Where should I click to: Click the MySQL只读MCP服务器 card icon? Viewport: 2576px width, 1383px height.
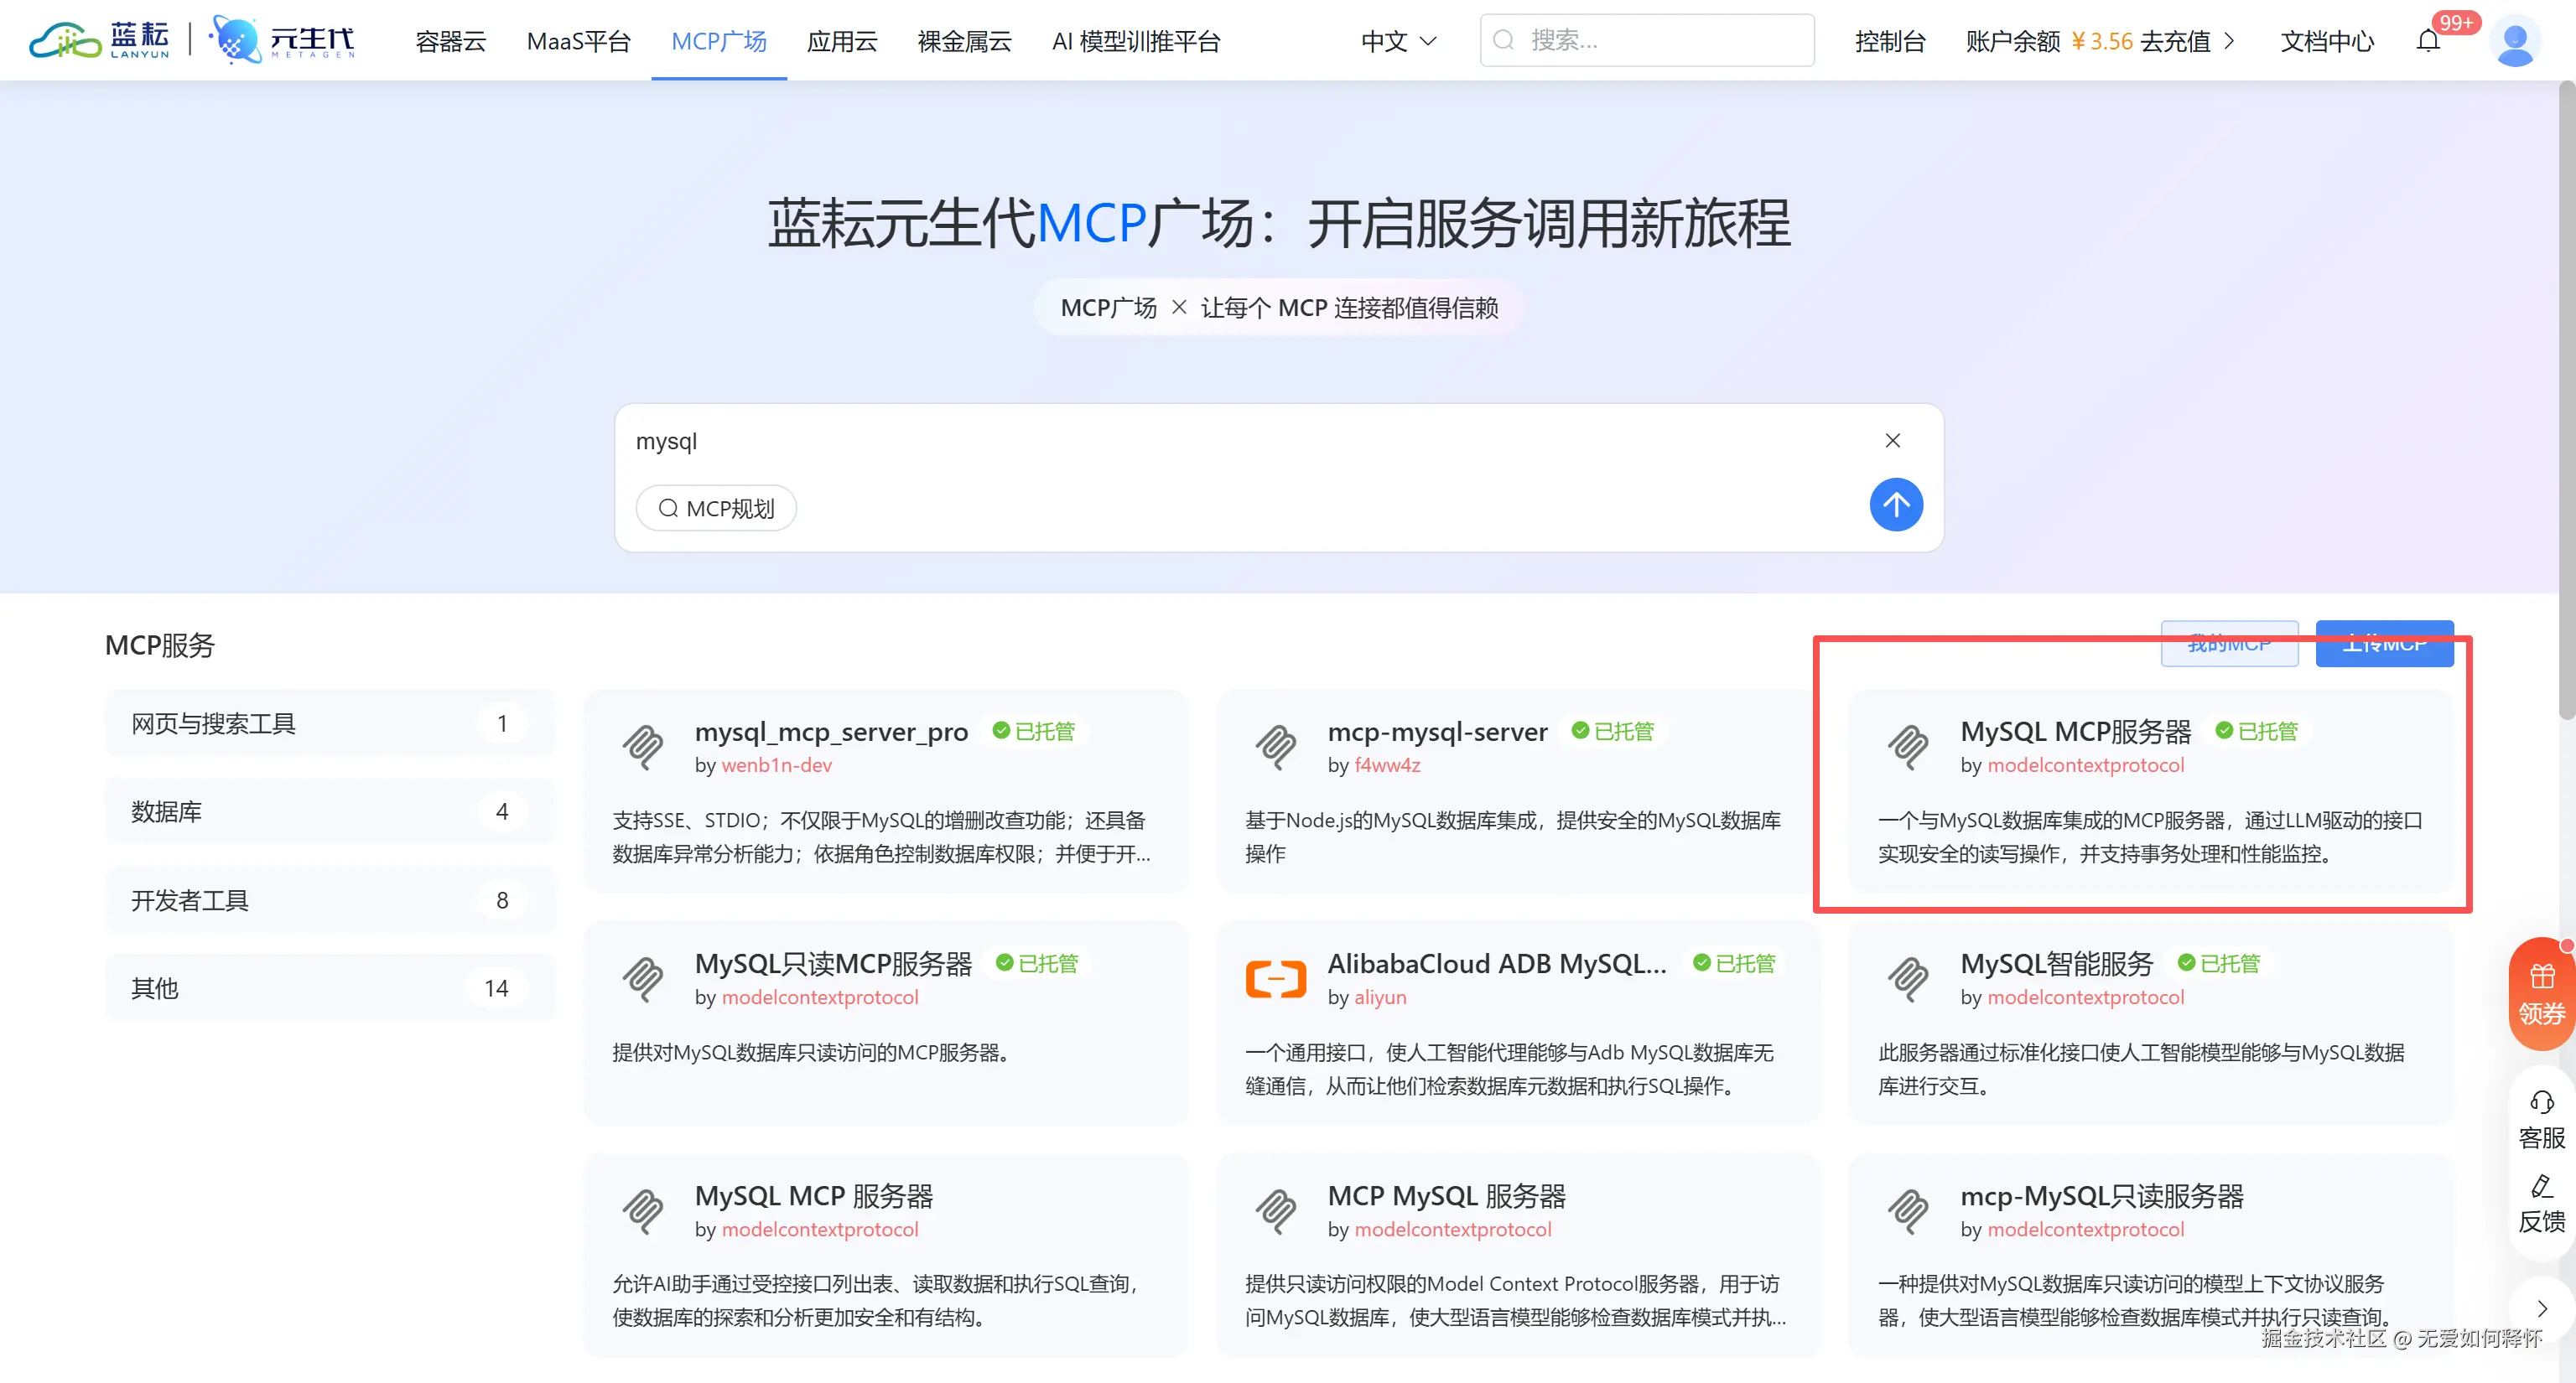coord(643,978)
